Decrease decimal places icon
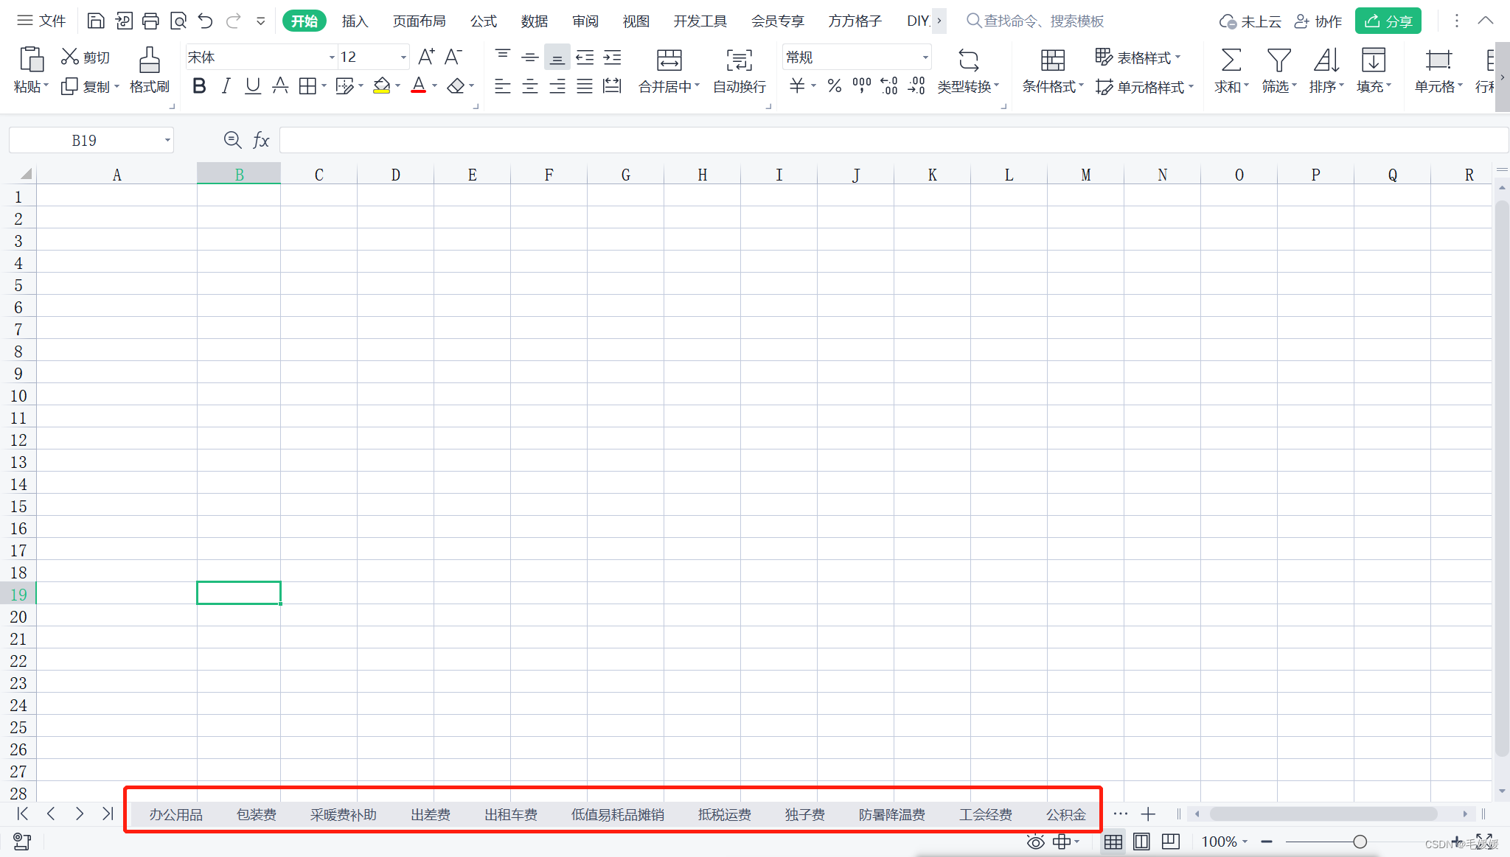The image size is (1510, 857). point(916,86)
